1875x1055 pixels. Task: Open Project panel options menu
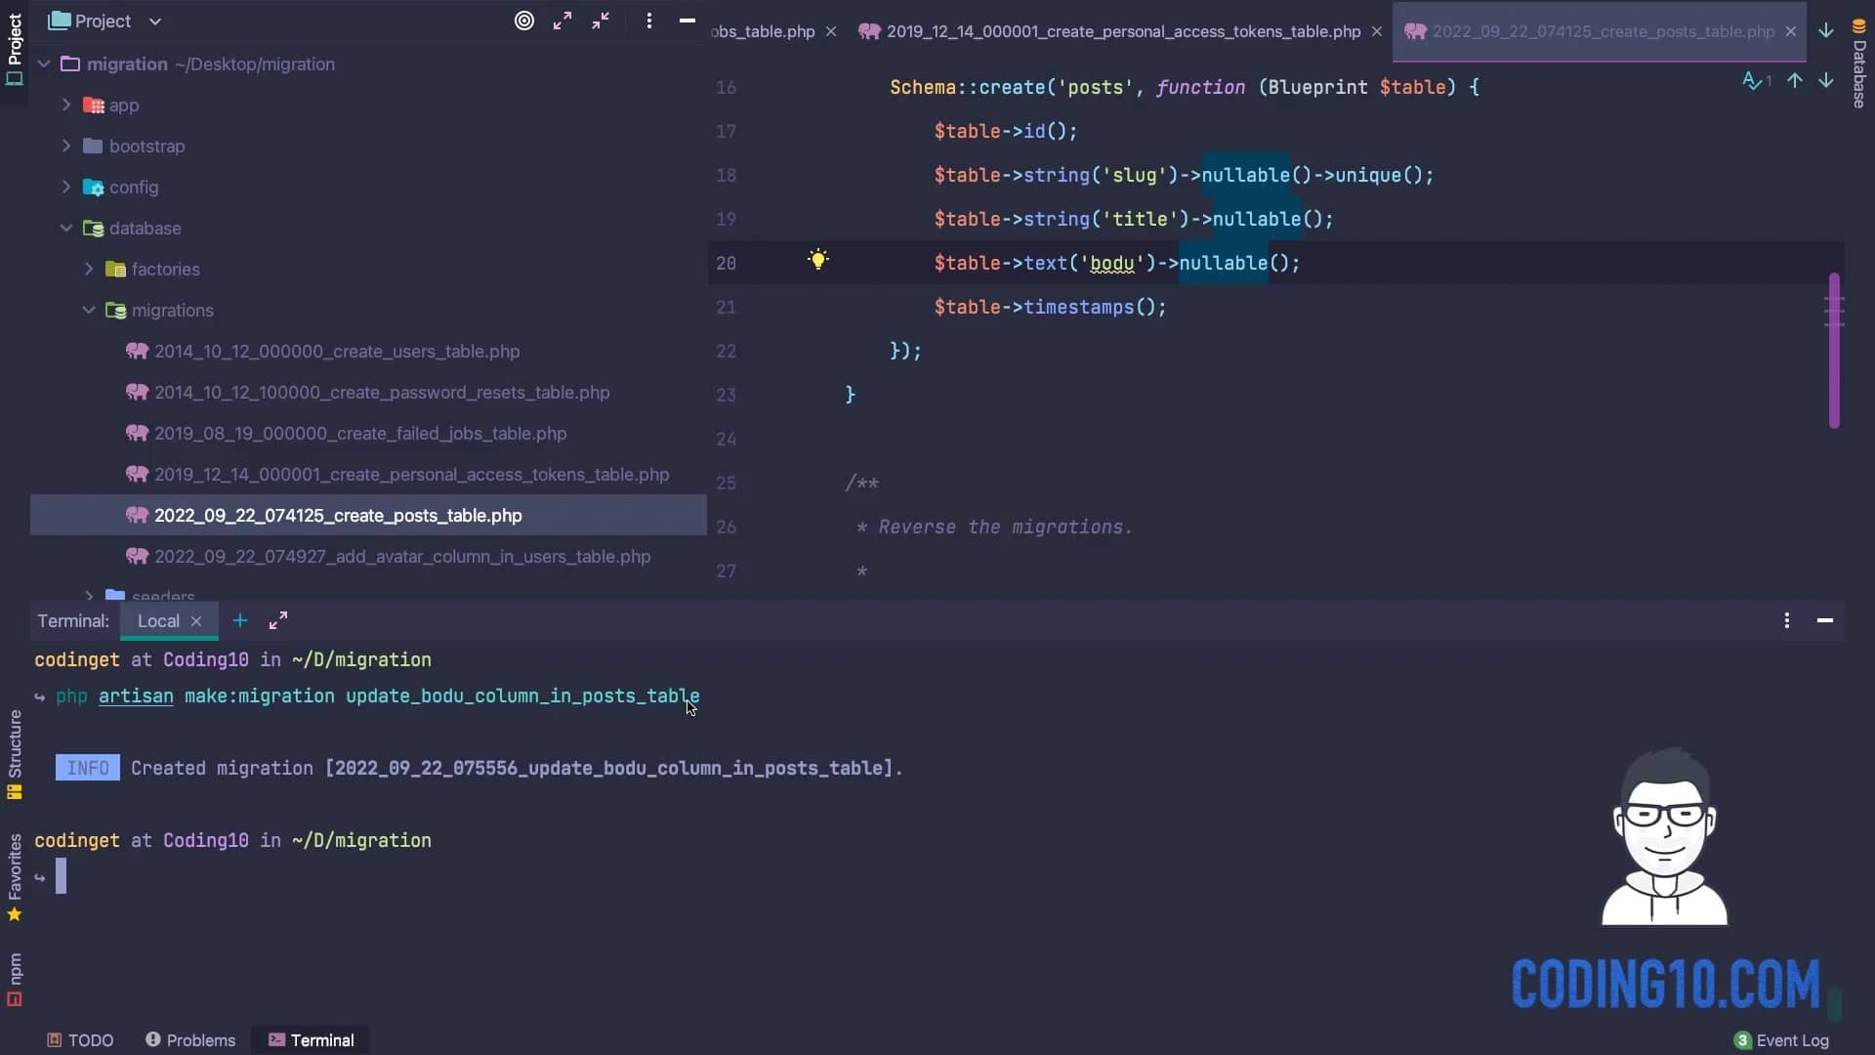(x=649, y=21)
